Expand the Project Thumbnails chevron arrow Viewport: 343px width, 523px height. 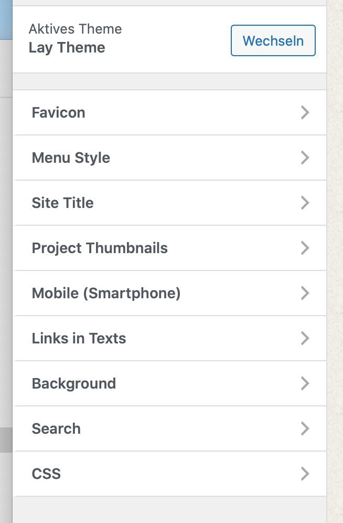(x=305, y=248)
